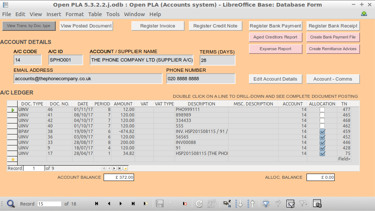Click the Register Invoice button
The image size is (375, 211).
click(157, 26)
